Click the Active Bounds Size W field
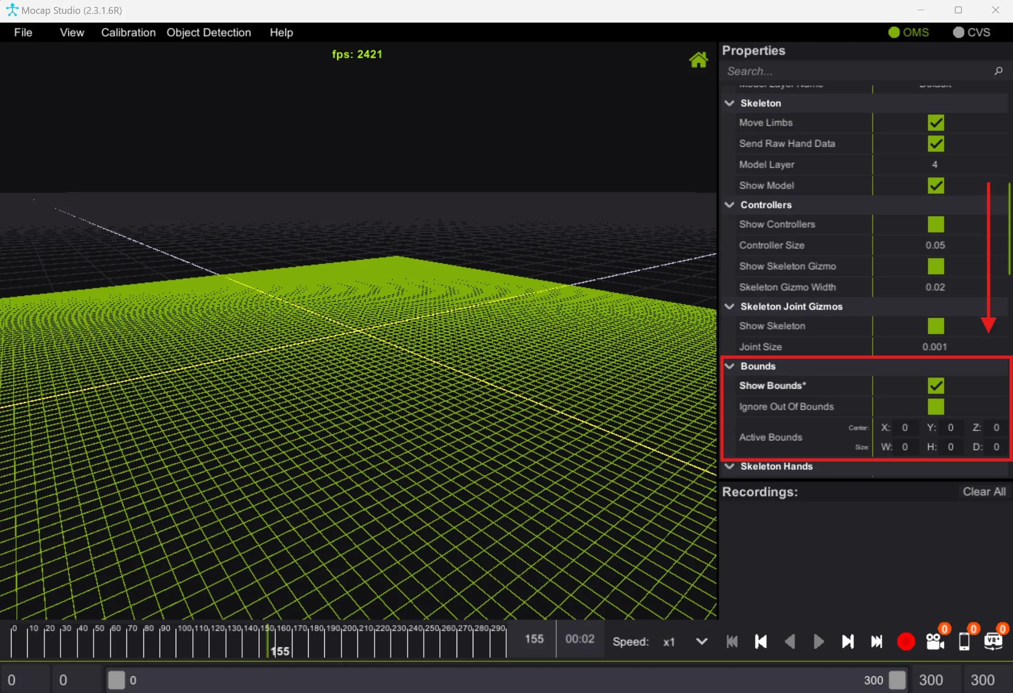 point(905,447)
